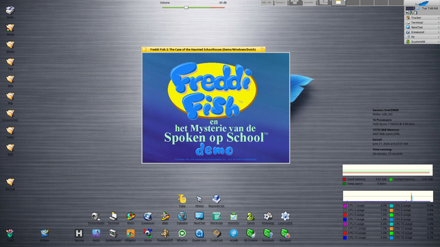Select the highlighted workspace with yellow window

click(x=338, y=3)
